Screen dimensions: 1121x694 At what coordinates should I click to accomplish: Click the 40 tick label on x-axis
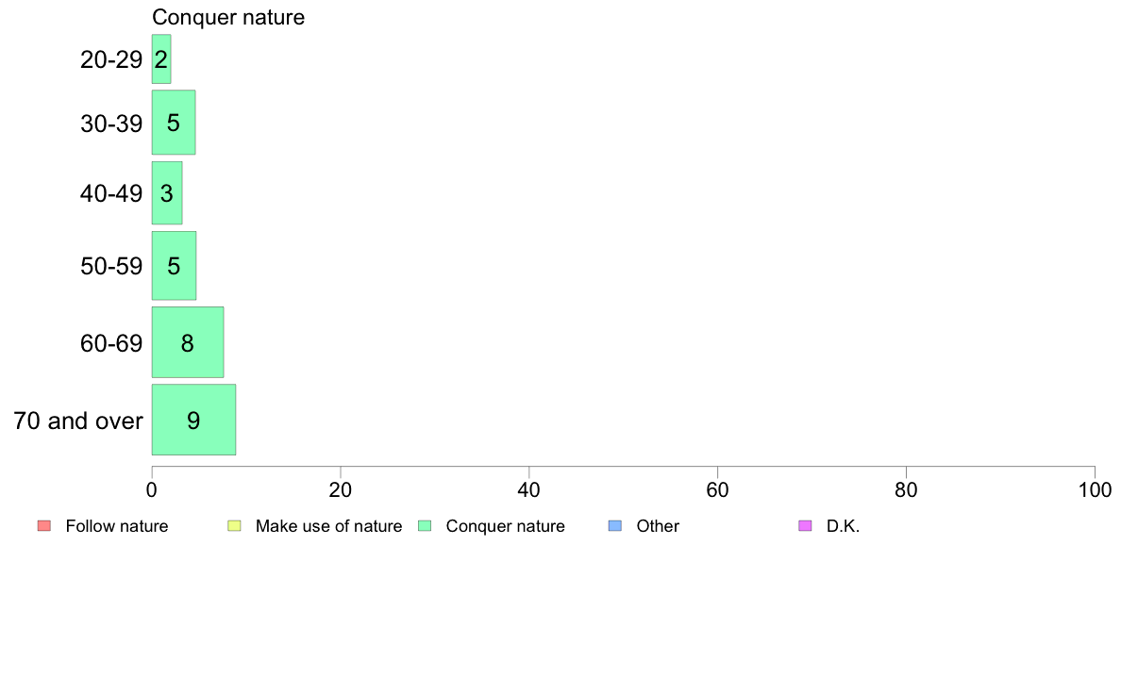coord(529,489)
